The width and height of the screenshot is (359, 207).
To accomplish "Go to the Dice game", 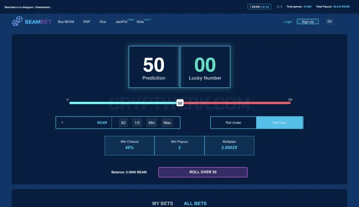I will (103, 22).
